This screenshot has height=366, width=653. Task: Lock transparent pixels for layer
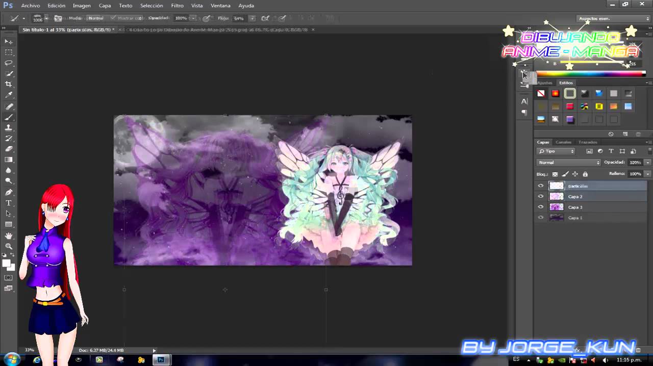click(x=556, y=174)
